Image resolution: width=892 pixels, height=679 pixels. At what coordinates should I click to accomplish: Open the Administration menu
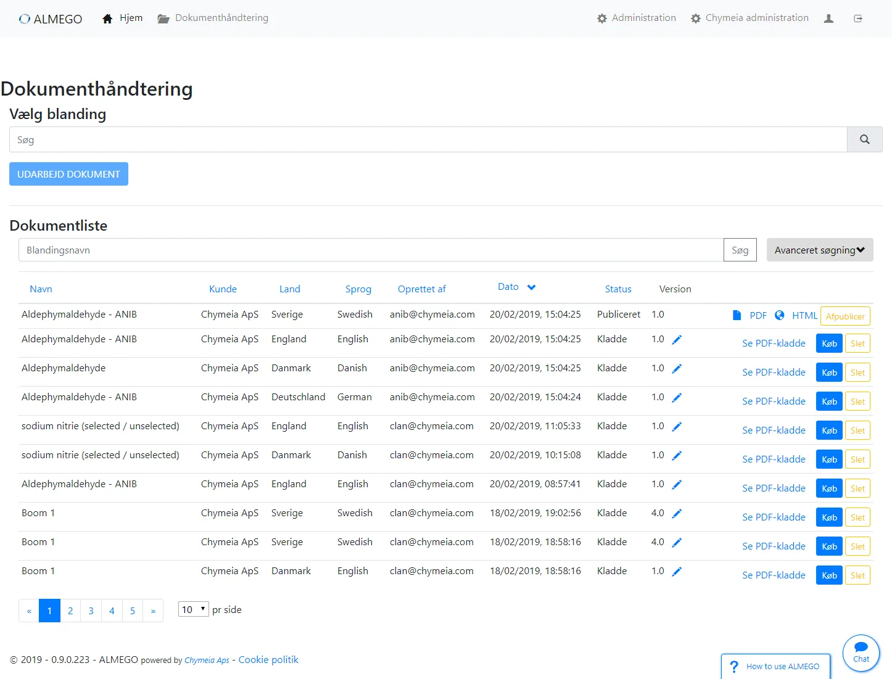pos(637,18)
